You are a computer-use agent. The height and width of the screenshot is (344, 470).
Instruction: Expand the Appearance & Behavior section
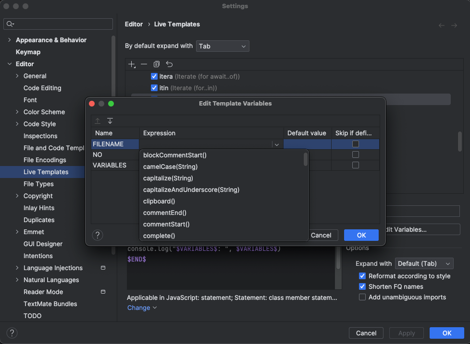click(10, 40)
